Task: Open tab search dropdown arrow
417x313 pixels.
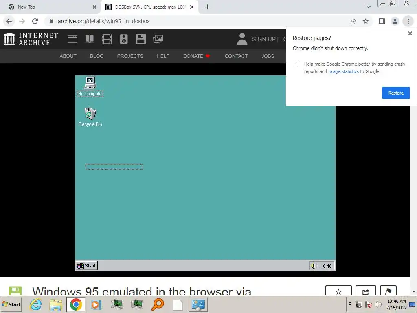Action: point(368,7)
